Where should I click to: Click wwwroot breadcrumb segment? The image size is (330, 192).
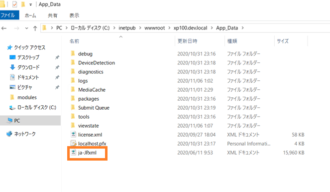click(x=154, y=28)
